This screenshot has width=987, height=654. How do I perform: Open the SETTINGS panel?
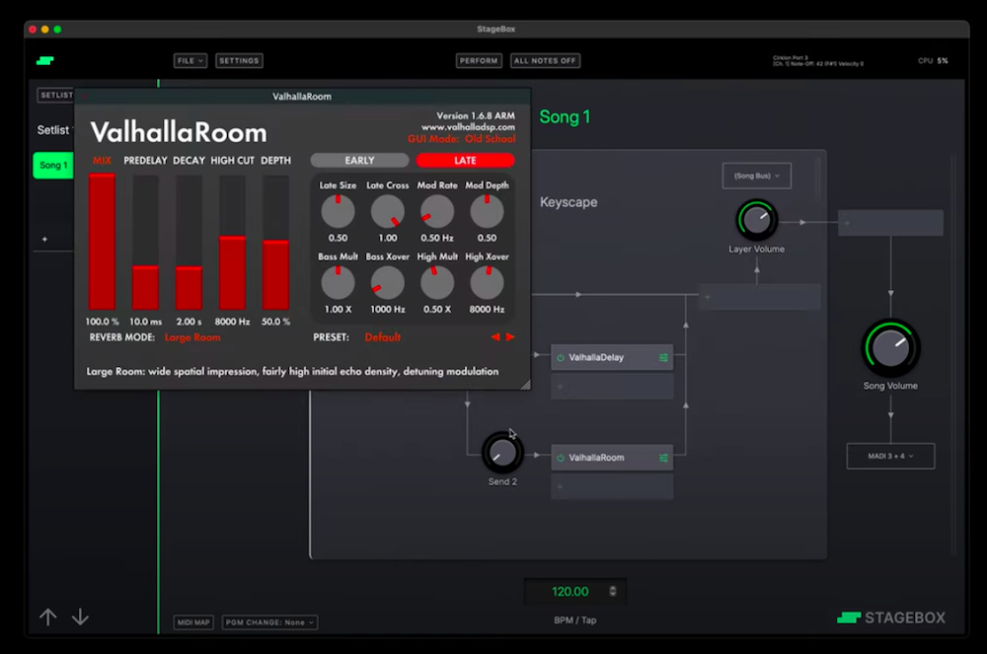239,60
